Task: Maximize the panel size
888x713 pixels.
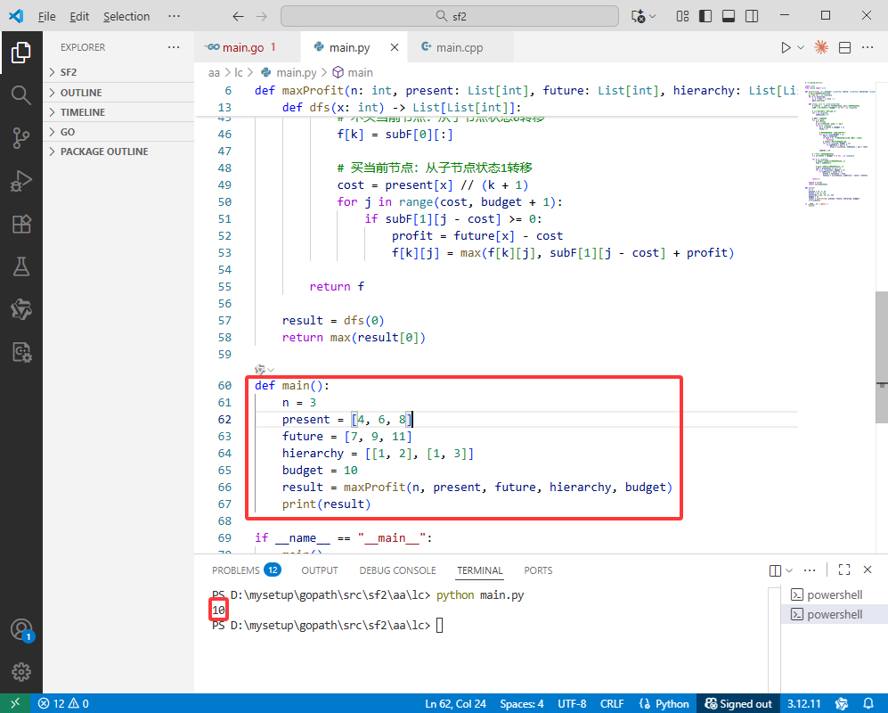Action: coord(844,570)
